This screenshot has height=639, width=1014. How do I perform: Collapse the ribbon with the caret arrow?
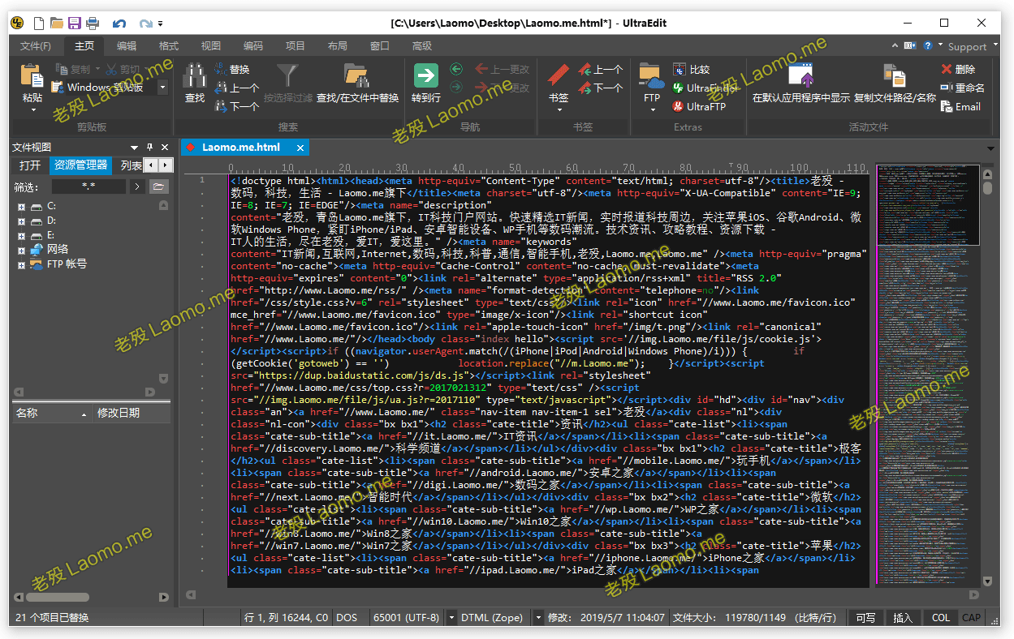(x=895, y=46)
